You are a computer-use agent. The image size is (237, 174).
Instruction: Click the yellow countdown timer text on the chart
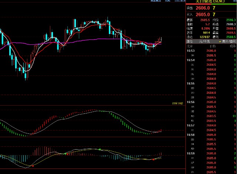point(177,103)
